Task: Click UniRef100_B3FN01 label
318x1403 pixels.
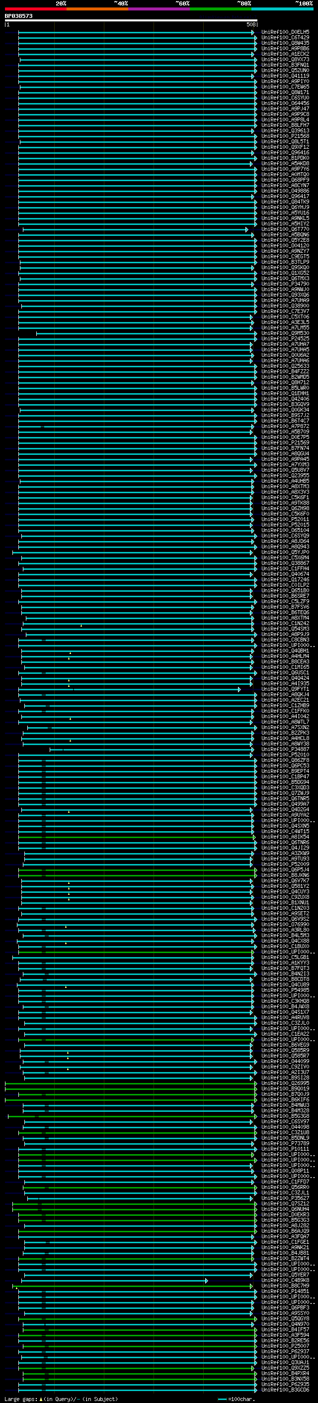Action: coord(285,65)
